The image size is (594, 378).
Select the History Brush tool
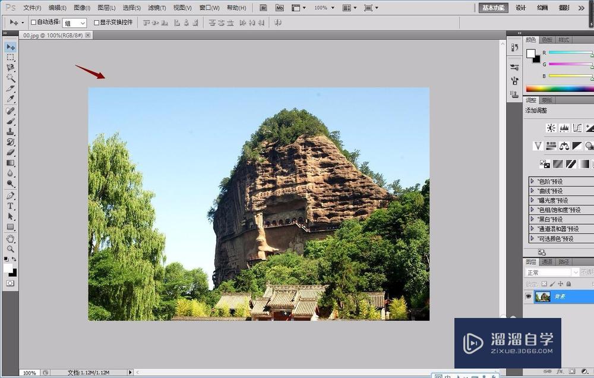pos(10,142)
